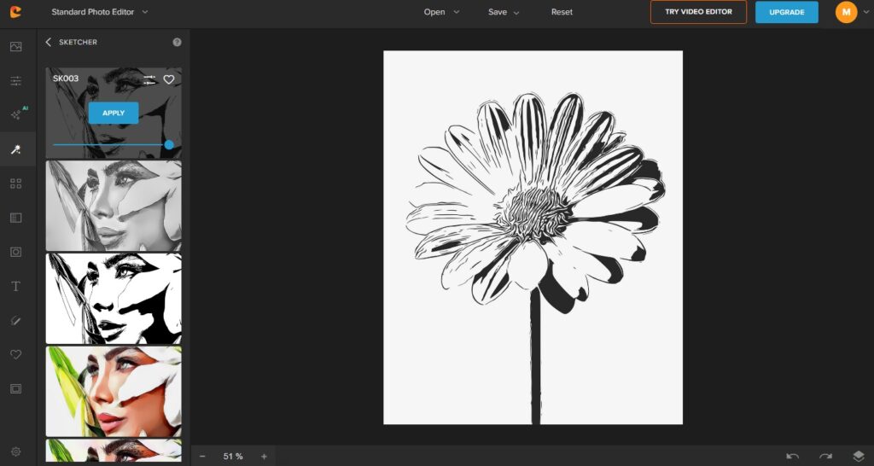
Task: Open the Frames sidebar icon
Action: pos(15,388)
